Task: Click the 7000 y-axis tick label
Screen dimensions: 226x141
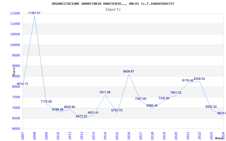Action: [x=16, y=108]
